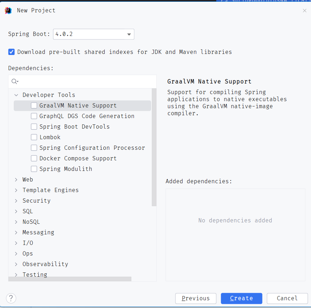Click the Developer Tools category label

(49, 95)
